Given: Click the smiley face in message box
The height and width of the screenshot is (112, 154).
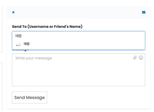Looking at the screenshot, I should pos(141,58).
